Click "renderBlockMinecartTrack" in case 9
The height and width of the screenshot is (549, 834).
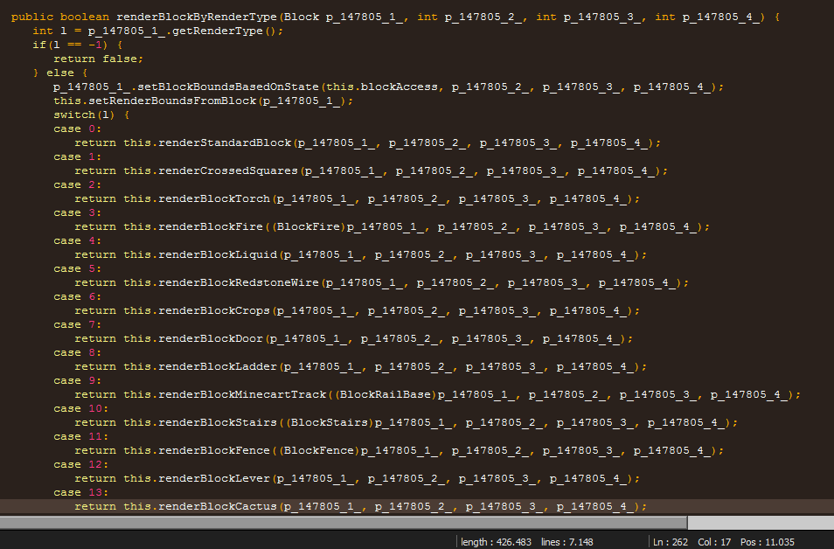[x=242, y=395]
